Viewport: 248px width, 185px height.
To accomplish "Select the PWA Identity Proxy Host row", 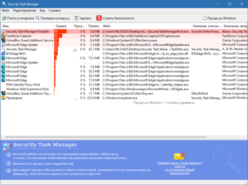I will [124, 85].
